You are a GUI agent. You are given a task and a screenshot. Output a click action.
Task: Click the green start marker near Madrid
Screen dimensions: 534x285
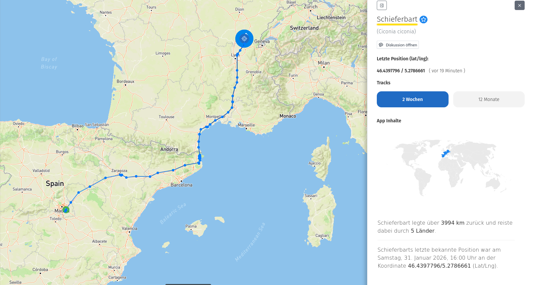(x=66, y=210)
